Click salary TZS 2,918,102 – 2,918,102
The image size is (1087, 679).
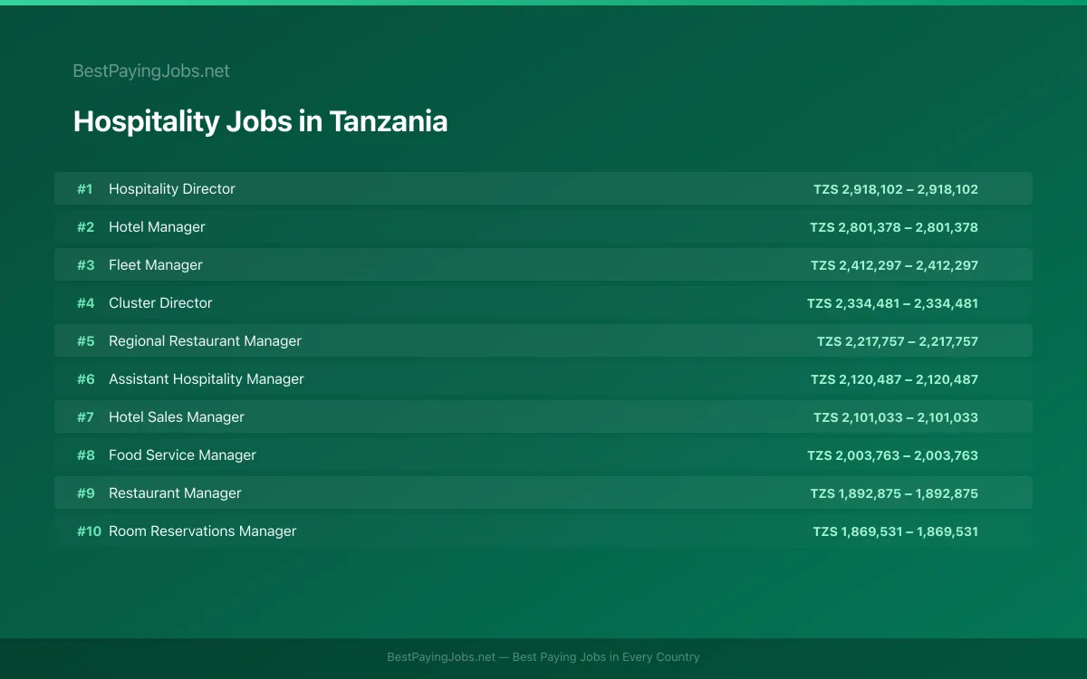point(896,189)
